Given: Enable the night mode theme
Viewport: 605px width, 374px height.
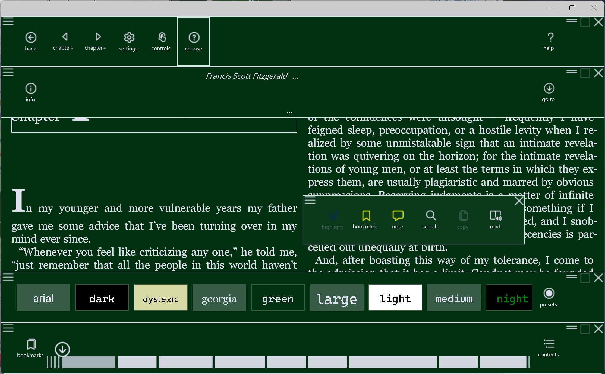Looking at the screenshot, I should click(x=509, y=298).
